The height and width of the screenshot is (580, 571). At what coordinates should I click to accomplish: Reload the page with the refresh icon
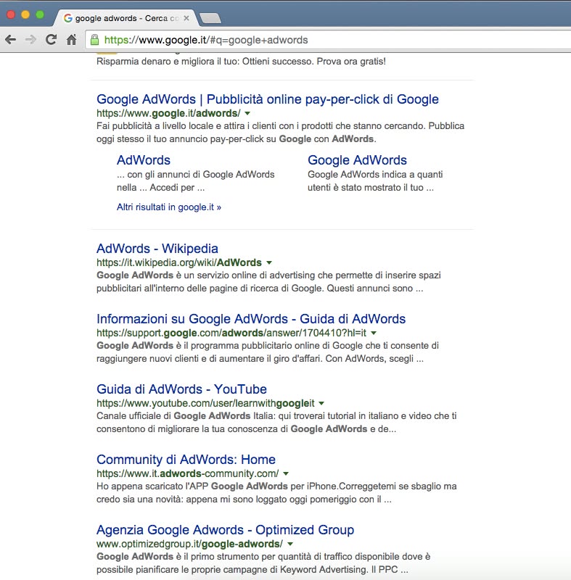point(51,40)
